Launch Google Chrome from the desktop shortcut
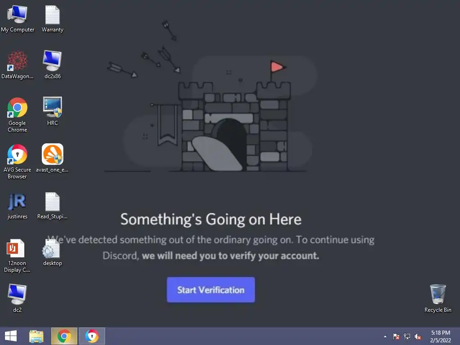This screenshot has height=345, width=460. coord(18,115)
